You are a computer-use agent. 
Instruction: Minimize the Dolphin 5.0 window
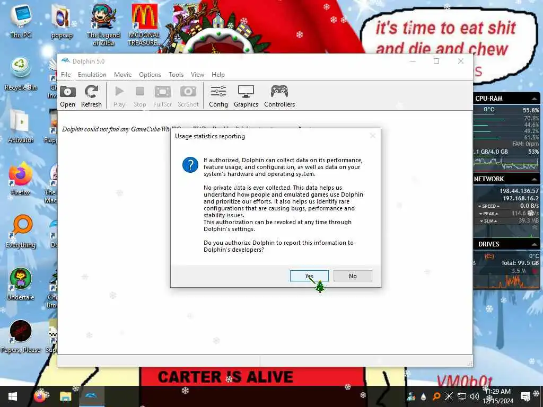[413, 61]
